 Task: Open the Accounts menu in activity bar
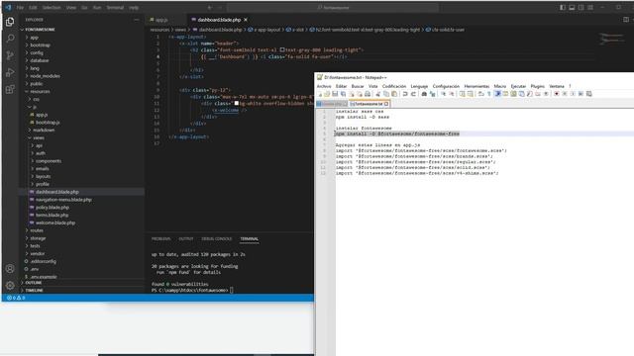(x=10, y=268)
